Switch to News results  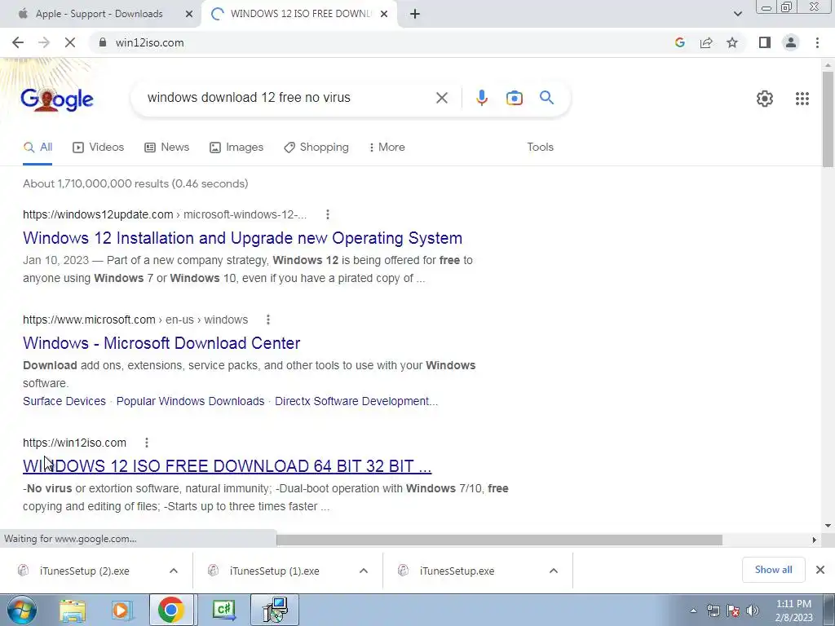(x=166, y=148)
